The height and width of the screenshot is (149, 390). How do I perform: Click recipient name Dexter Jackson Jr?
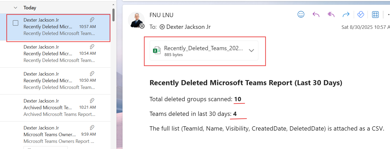[188, 27]
